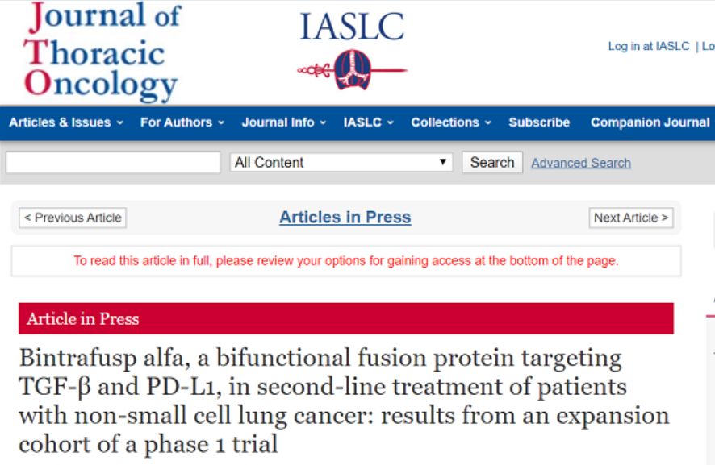Viewport: 715px width, 465px height.
Task: Go to the Next Article
Action: [631, 218]
